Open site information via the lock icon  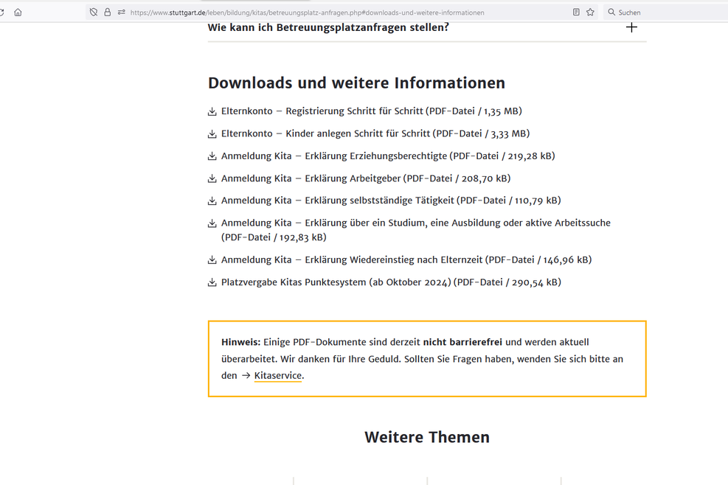tap(108, 12)
